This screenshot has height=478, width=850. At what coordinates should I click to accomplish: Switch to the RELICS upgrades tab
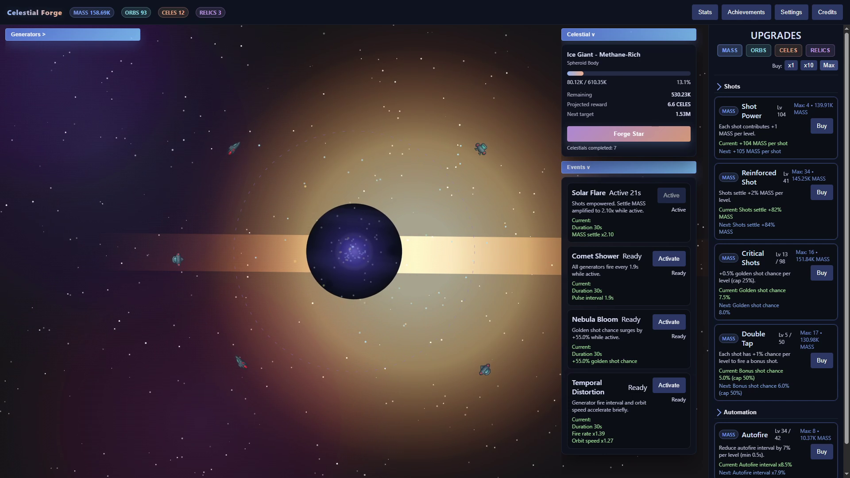point(820,50)
